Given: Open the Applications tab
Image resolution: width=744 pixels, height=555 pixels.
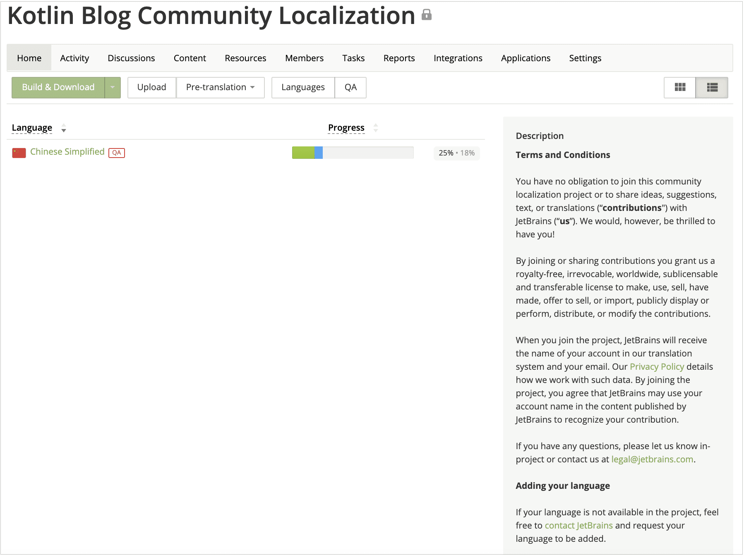Looking at the screenshot, I should [526, 58].
